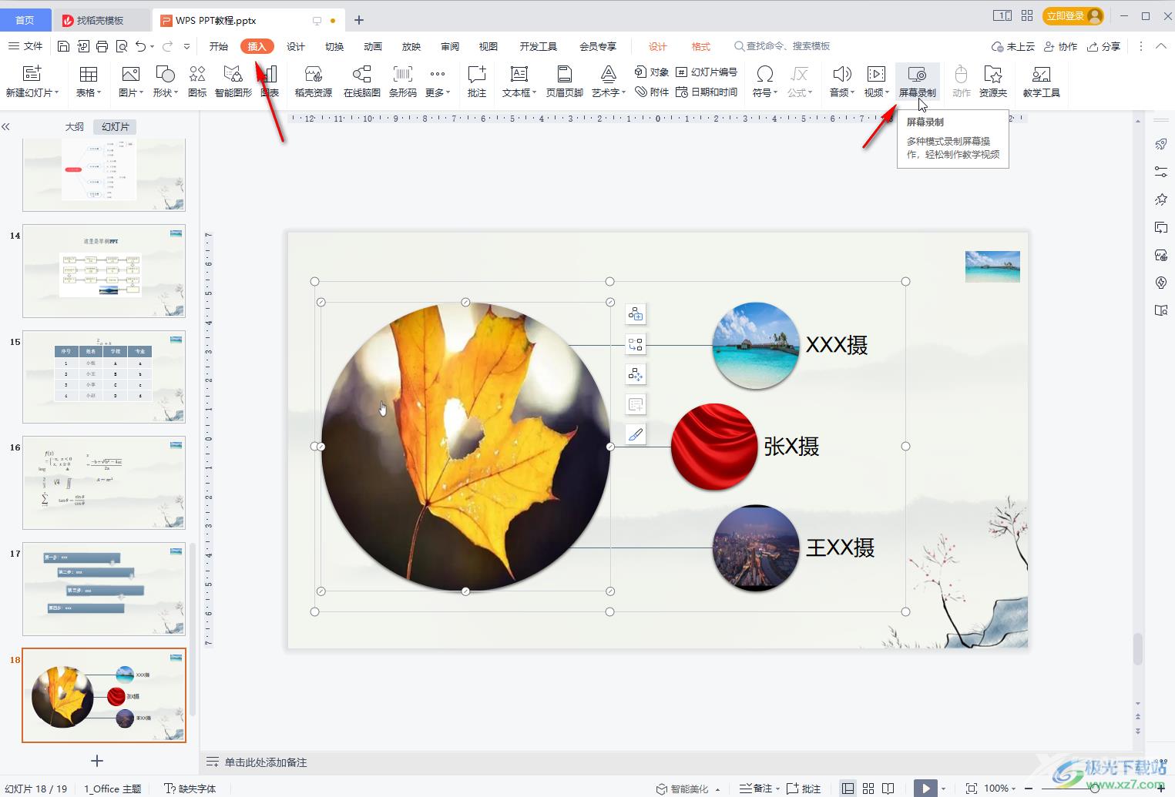This screenshot has width=1175, height=797.
Task: Toggle 备注 notes pane in status bar
Action: (x=760, y=789)
